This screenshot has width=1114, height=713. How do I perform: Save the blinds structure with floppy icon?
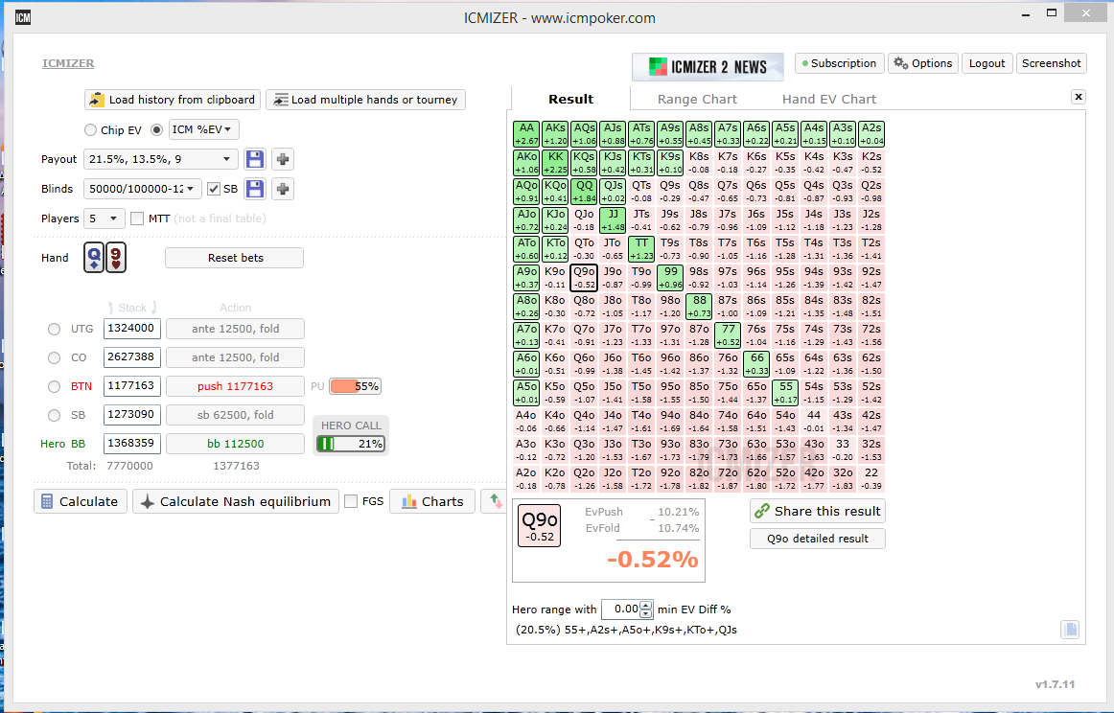[x=255, y=189]
